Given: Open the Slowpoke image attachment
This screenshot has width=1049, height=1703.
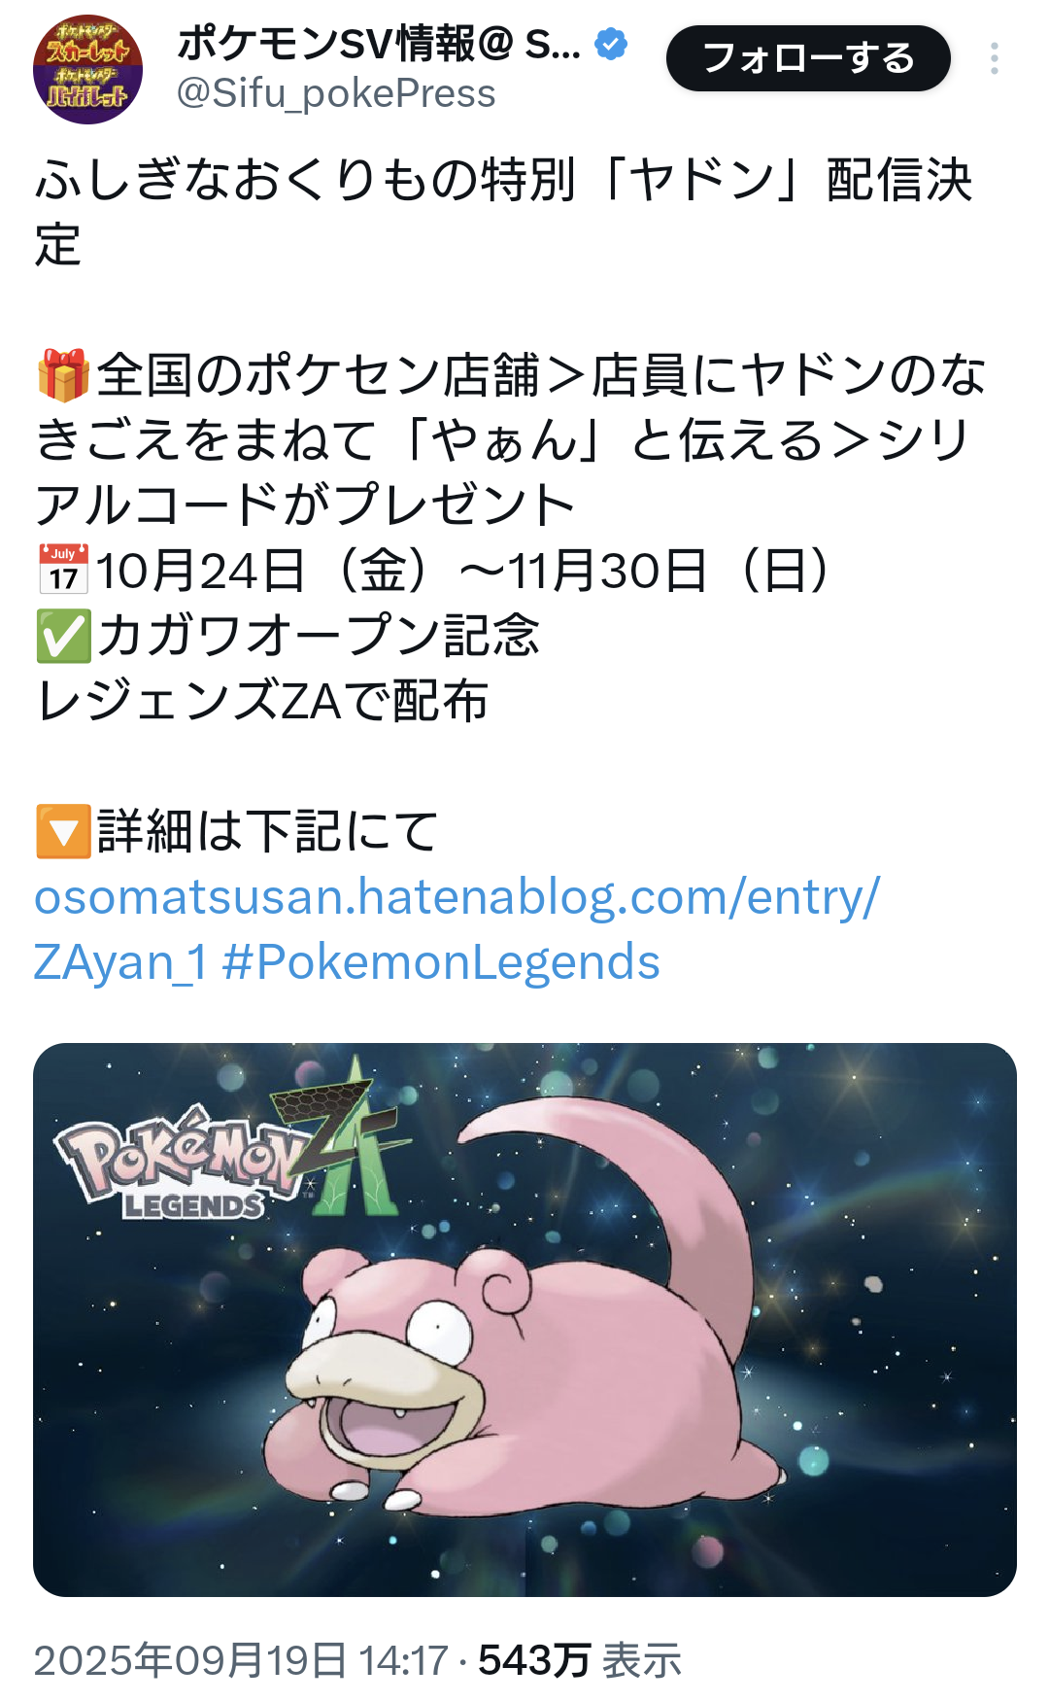Looking at the screenshot, I should click(x=524, y=1319).
